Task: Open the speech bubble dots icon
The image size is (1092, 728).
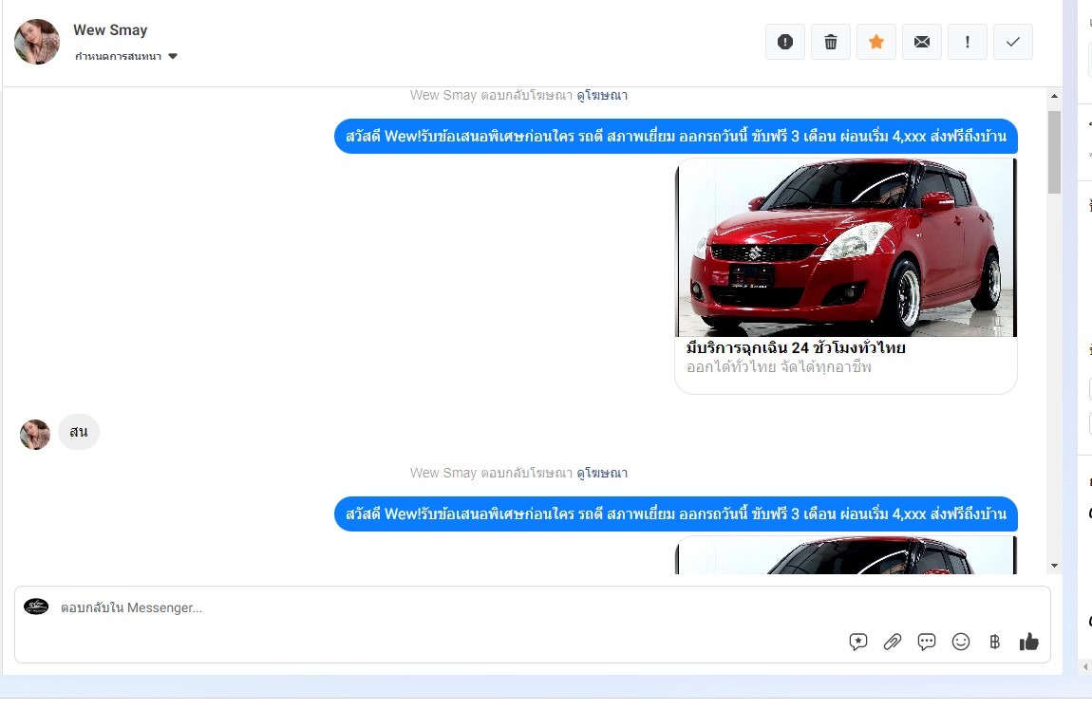Action: coord(926,642)
